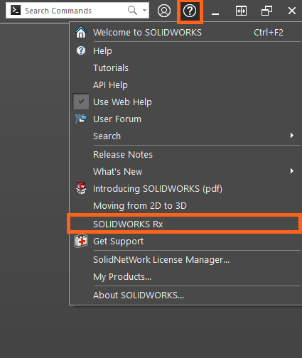Close the SOLIDWORKS window
Screen dimensions: 302x358
tap(292, 11)
